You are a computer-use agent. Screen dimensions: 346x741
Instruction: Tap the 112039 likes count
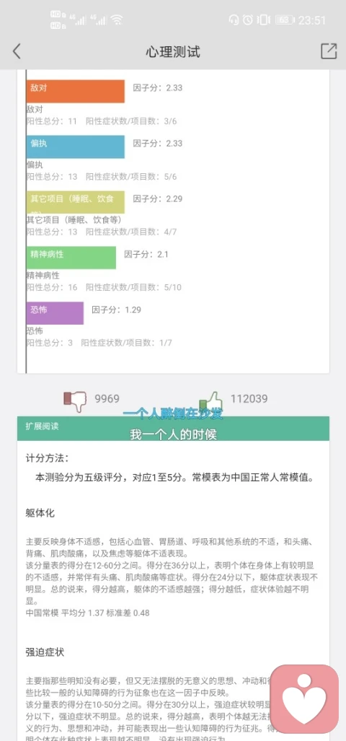pos(249,399)
